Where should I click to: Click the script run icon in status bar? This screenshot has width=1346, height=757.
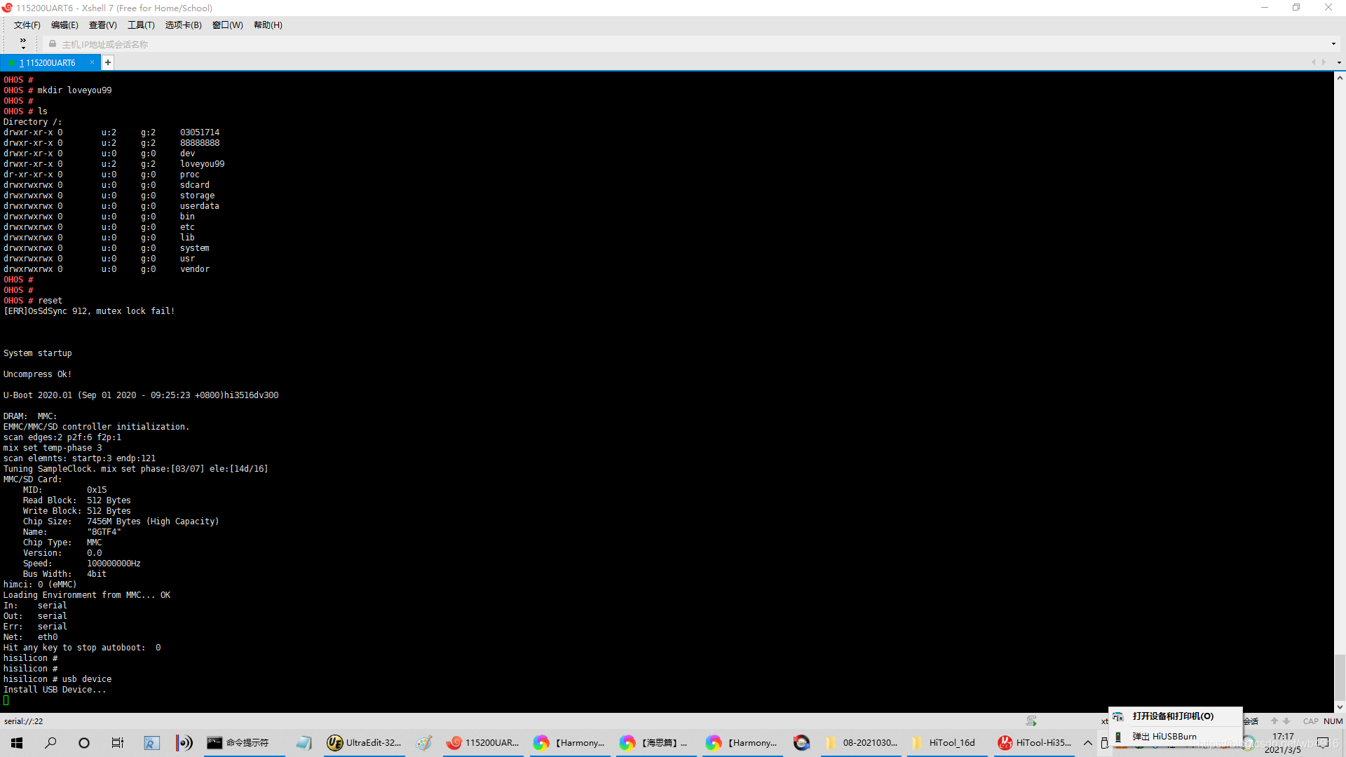tap(1031, 721)
